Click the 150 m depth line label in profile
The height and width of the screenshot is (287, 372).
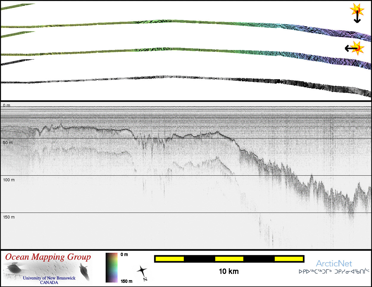9,217
